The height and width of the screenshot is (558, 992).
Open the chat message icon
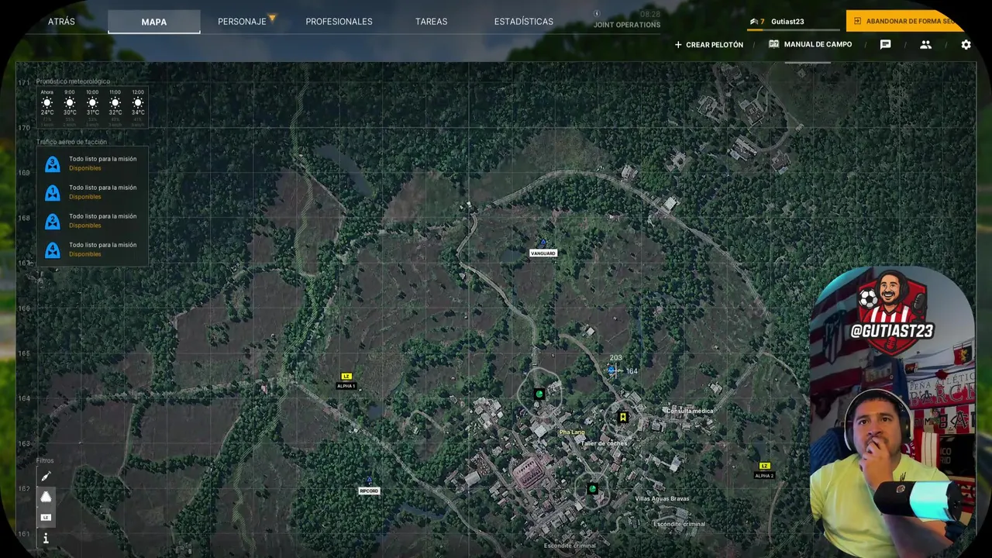click(x=885, y=45)
